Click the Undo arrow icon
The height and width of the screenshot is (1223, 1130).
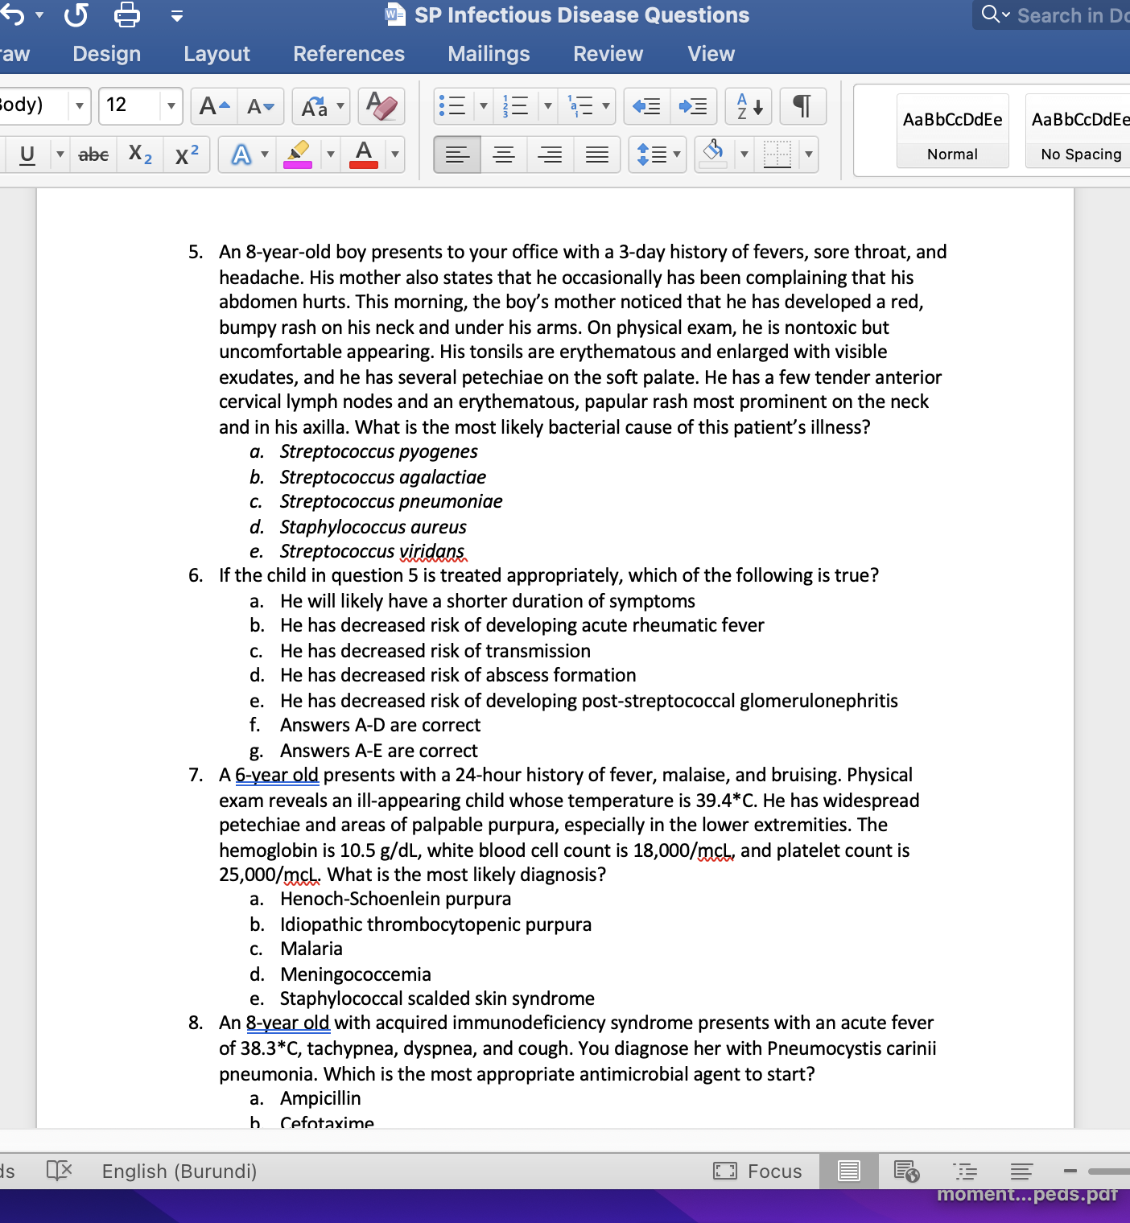[x=11, y=14]
